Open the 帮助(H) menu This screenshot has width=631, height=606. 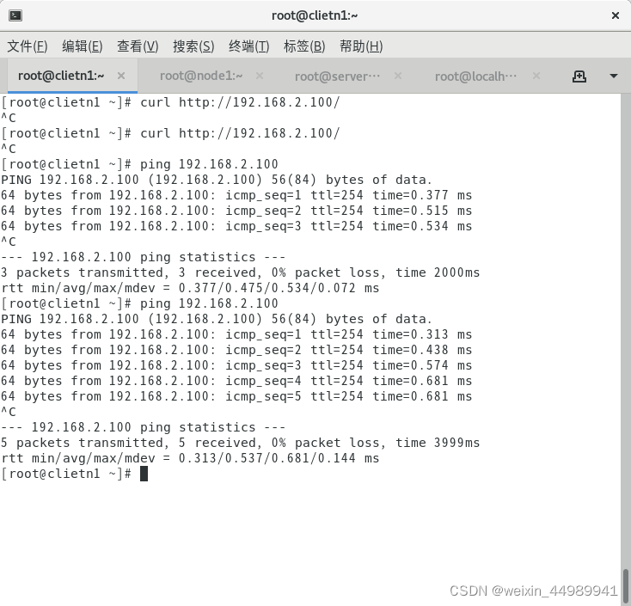[x=361, y=46]
